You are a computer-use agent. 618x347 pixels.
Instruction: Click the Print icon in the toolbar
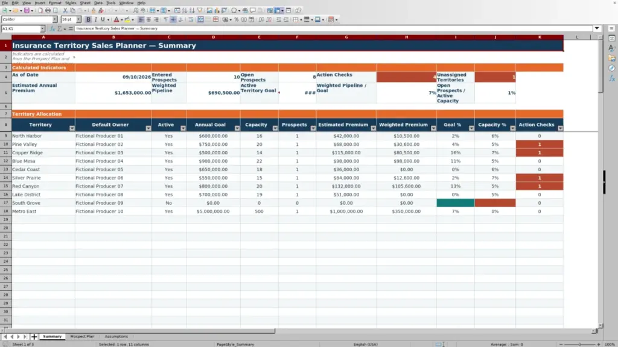[x=48, y=11]
